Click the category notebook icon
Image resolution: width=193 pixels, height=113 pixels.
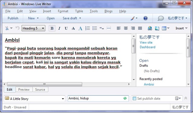7,98
